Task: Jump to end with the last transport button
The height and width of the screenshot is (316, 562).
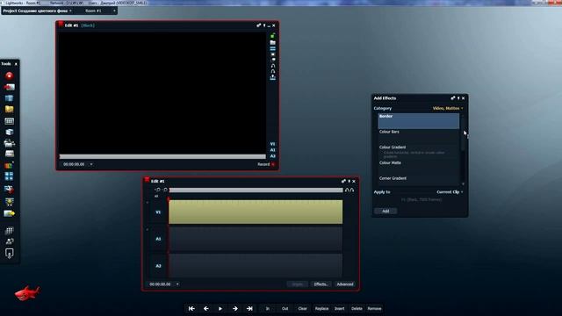Action: [249, 308]
